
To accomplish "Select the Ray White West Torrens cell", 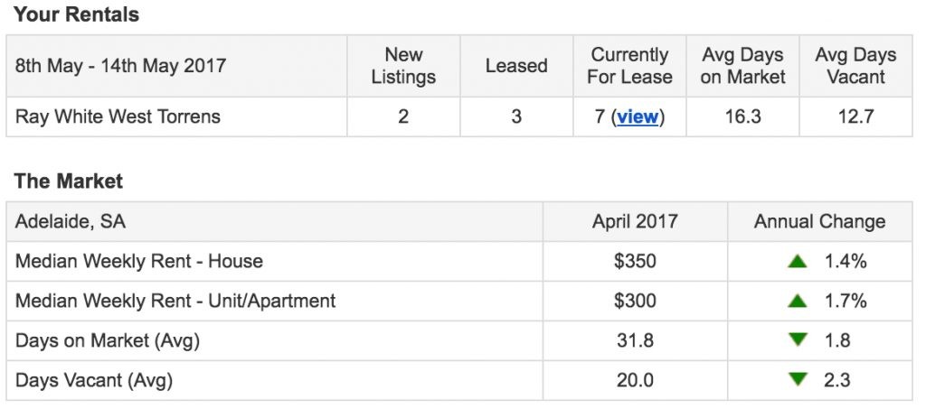I will click(x=176, y=116).
